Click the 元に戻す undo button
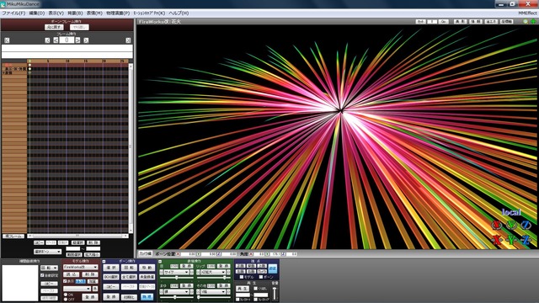 [x=54, y=27]
